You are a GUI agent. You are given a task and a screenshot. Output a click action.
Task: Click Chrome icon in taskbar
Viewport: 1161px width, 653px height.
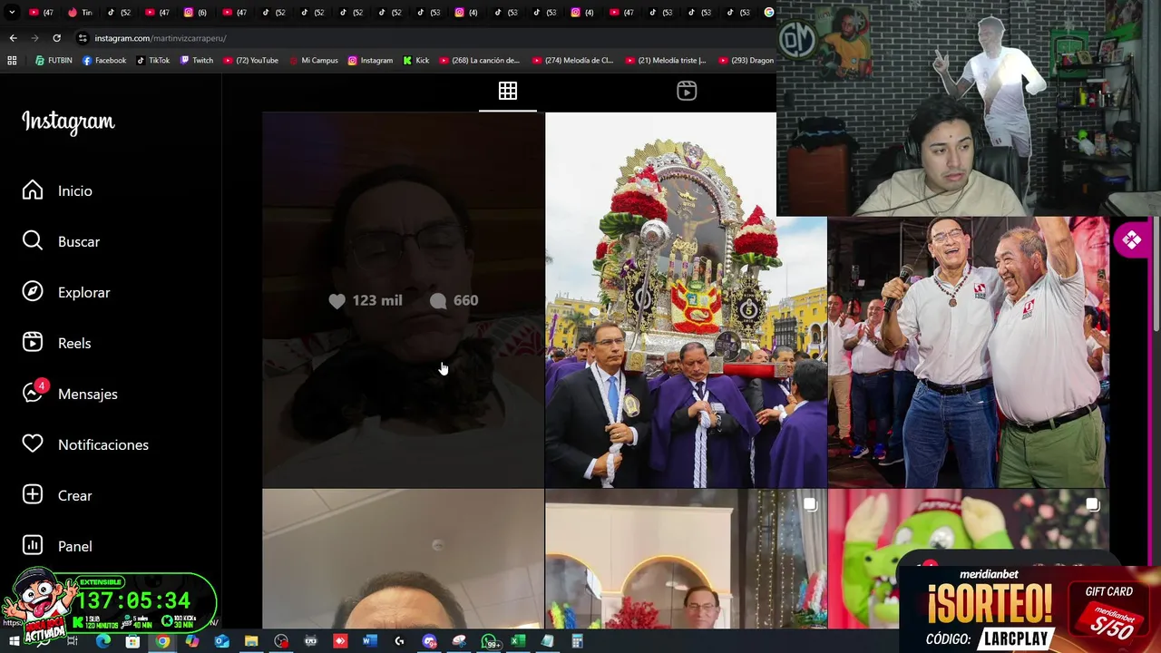click(162, 641)
